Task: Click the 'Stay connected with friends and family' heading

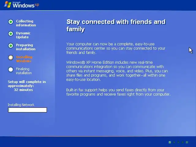Action: tap(116, 25)
